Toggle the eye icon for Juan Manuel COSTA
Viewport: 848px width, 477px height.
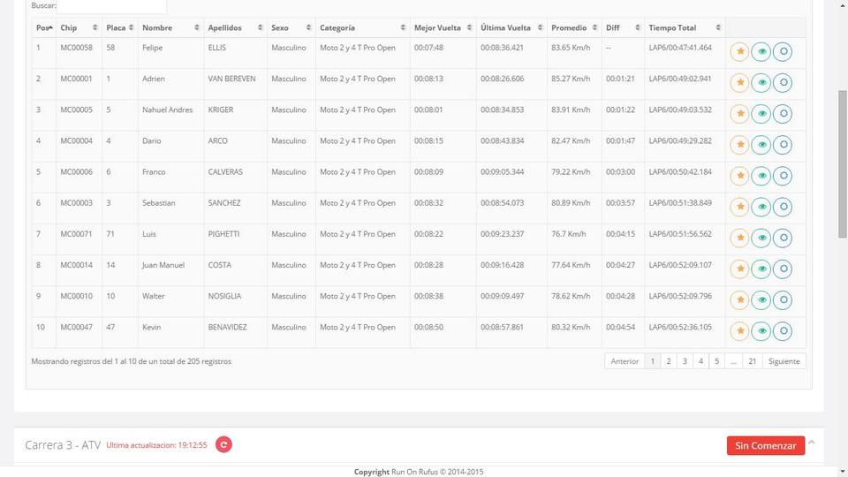click(x=761, y=269)
